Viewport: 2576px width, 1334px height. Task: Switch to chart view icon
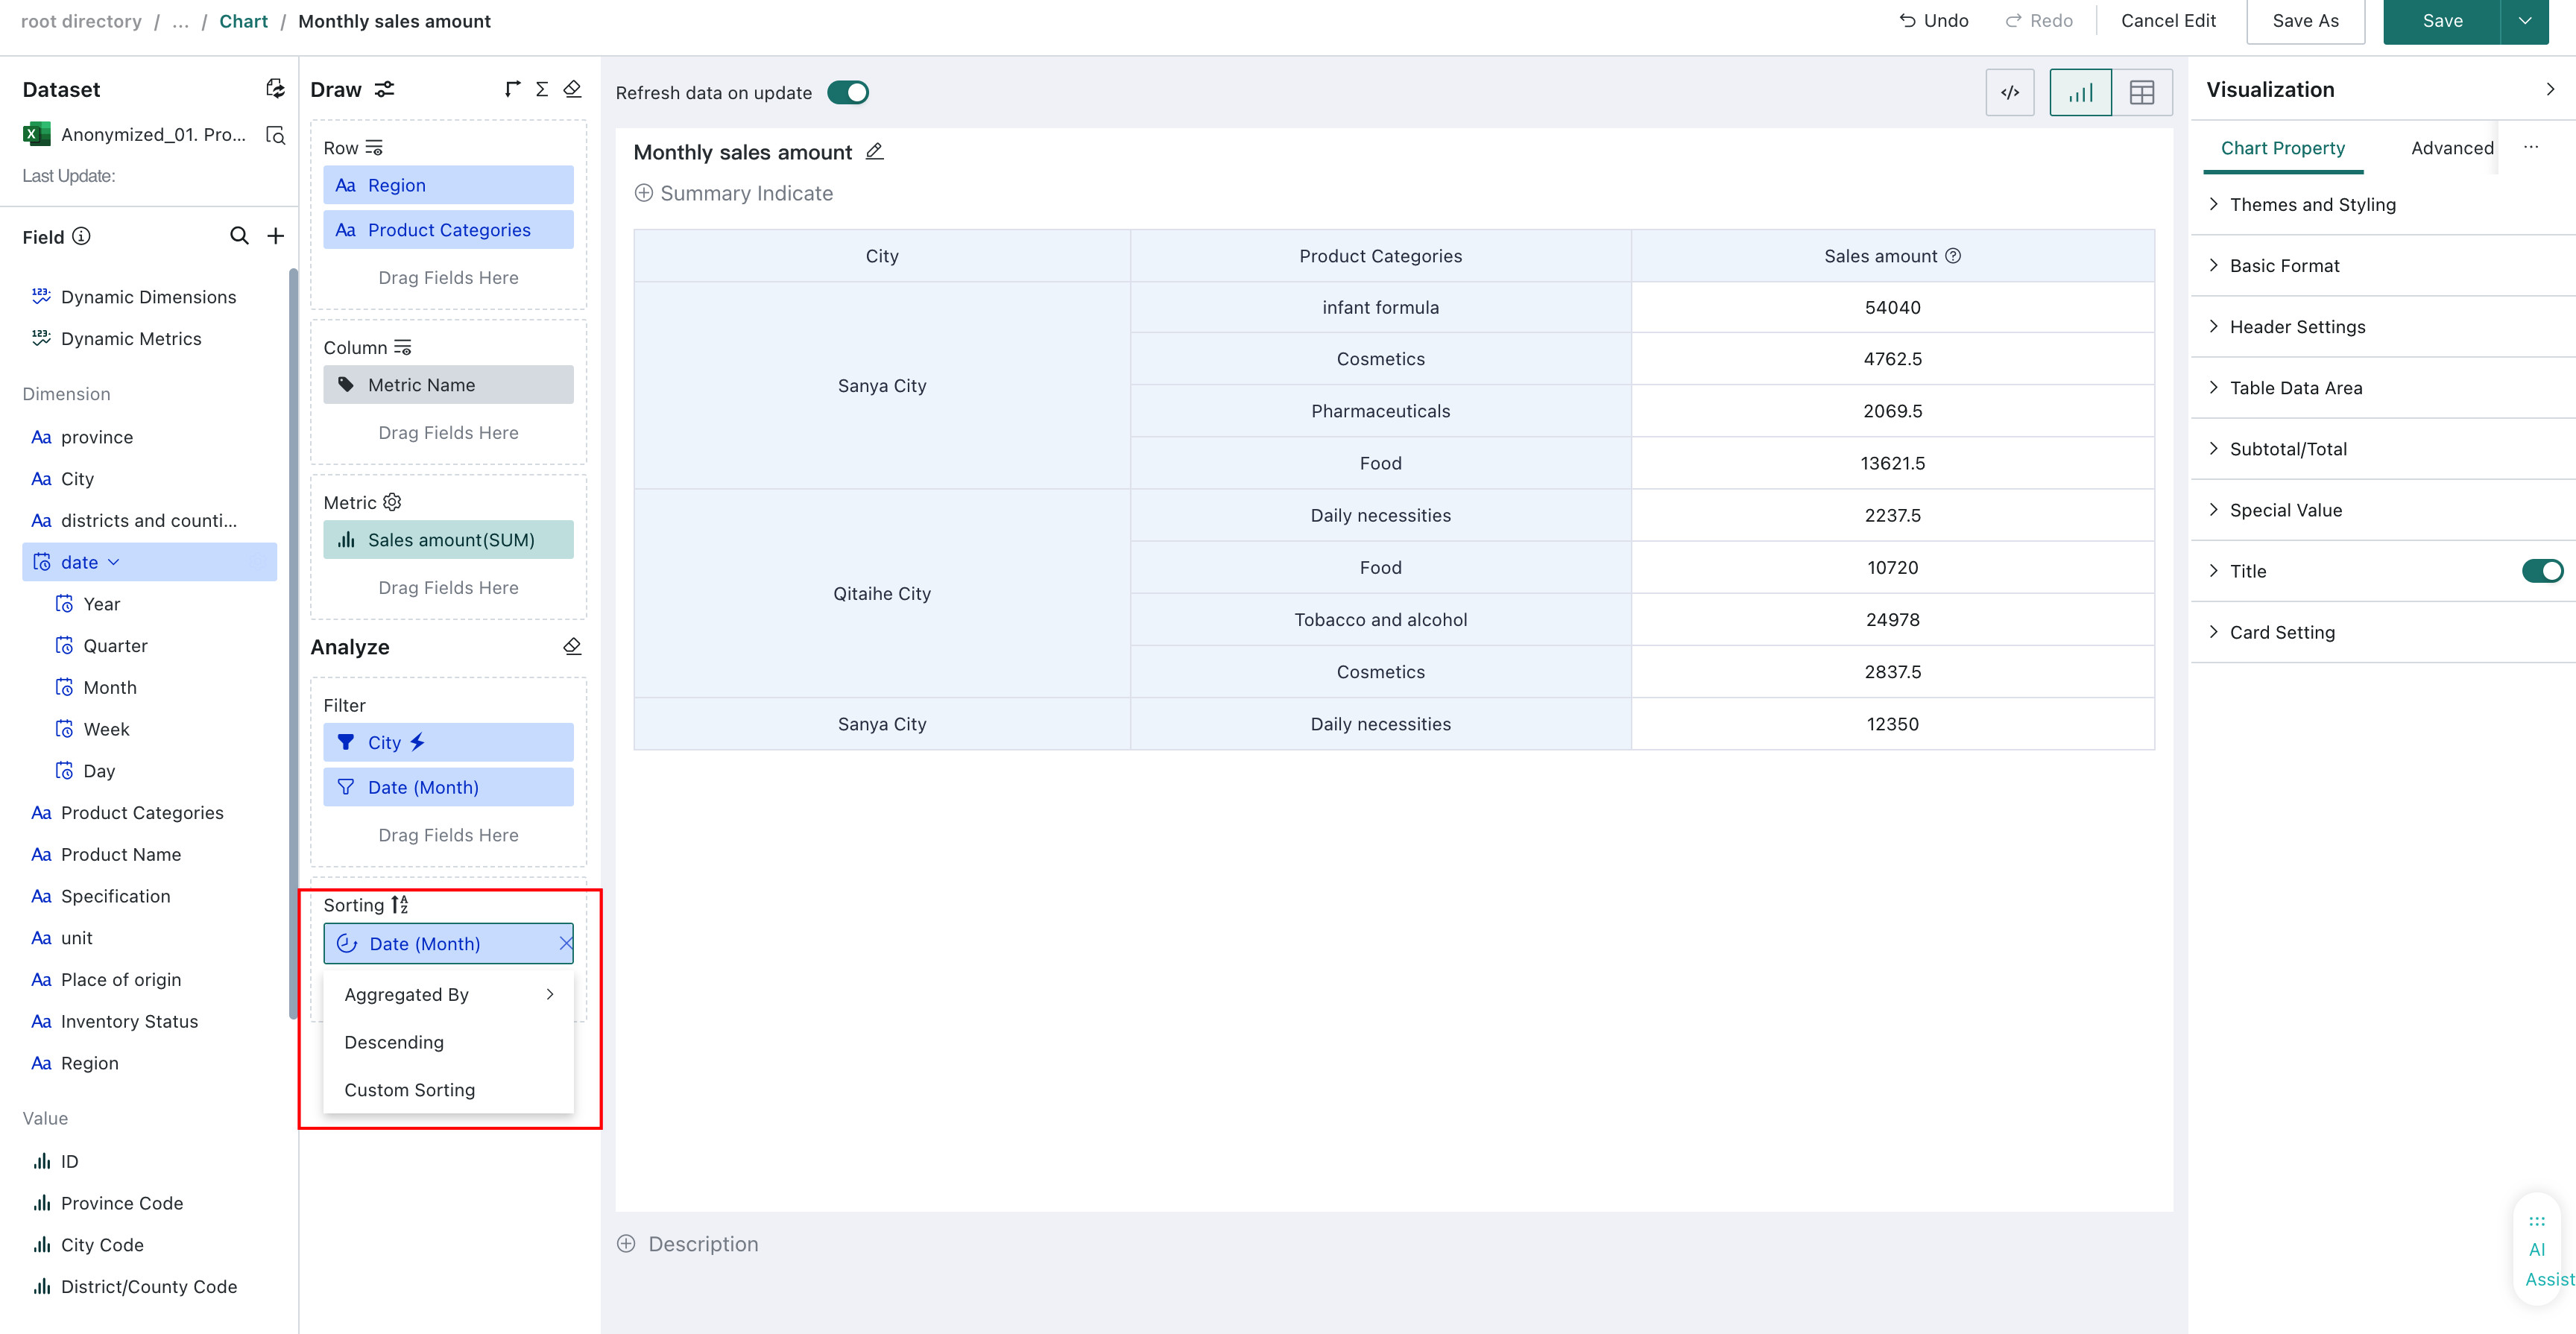point(2080,92)
